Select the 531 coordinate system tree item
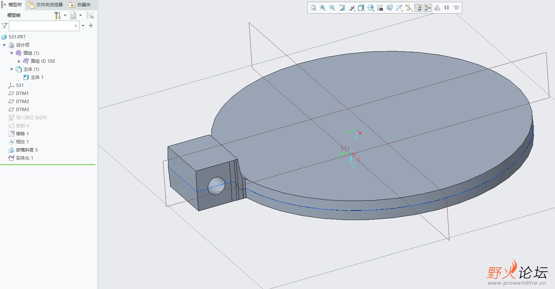Image resolution: width=555 pixels, height=289 pixels. pyautogui.click(x=16, y=85)
